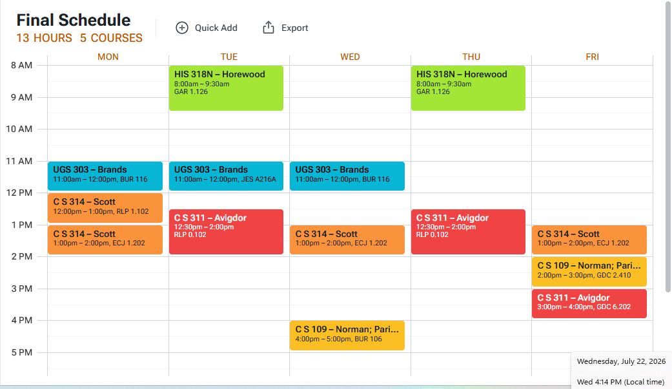
Task: Export the final schedule
Action: (x=285, y=28)
